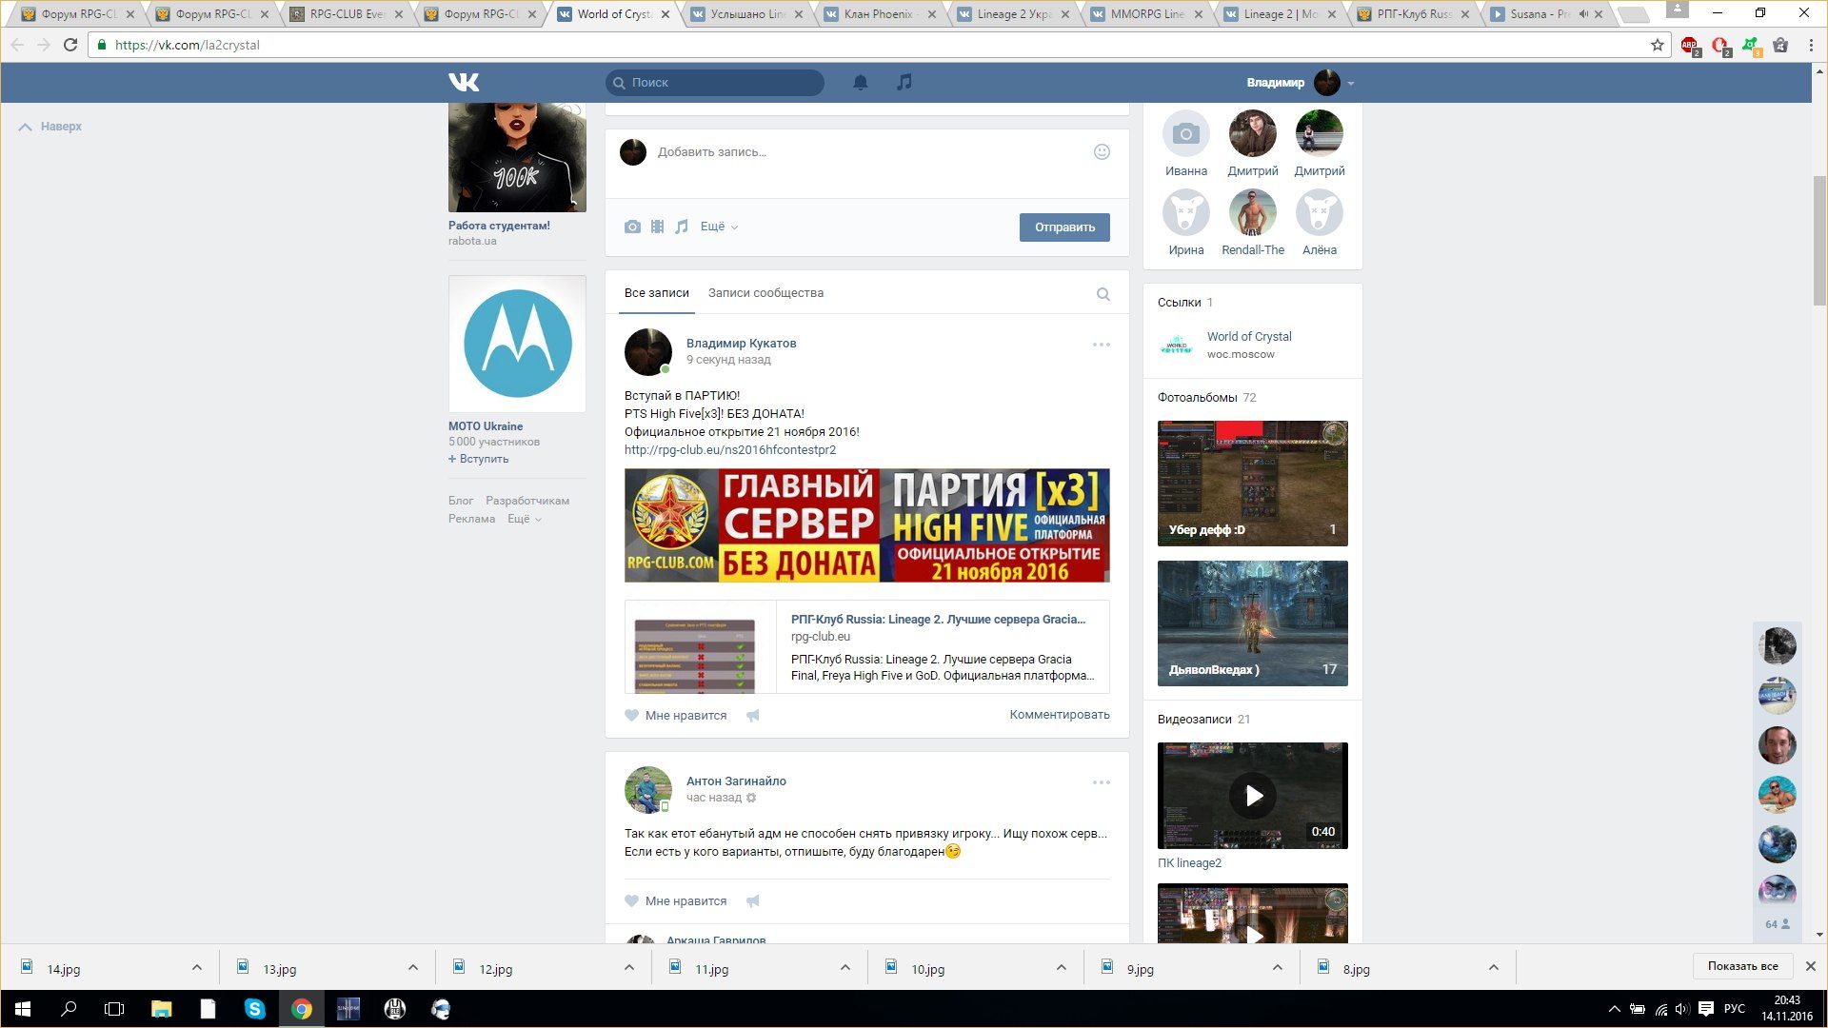Viewport: 1828px width, 1028px height.
Task: Open emoji picker smiley icon
Action: coord(1102,152)
